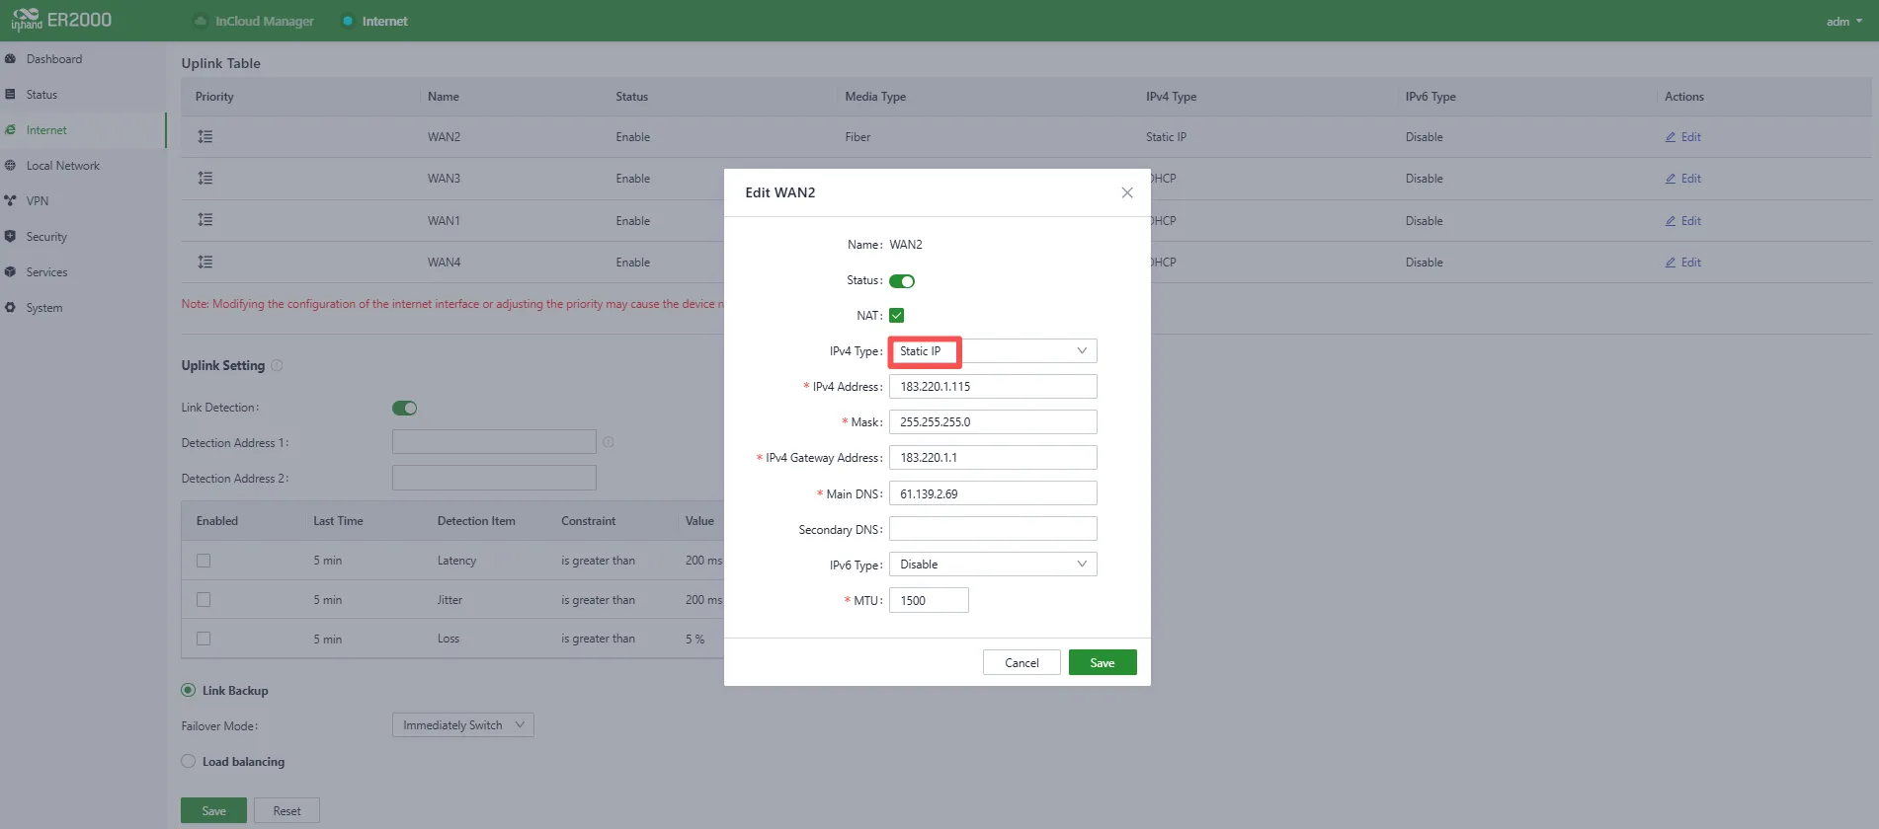The image size is (1879, 829).
Task: Uncheck the NAT checkbox
Action: pos(897,316)
